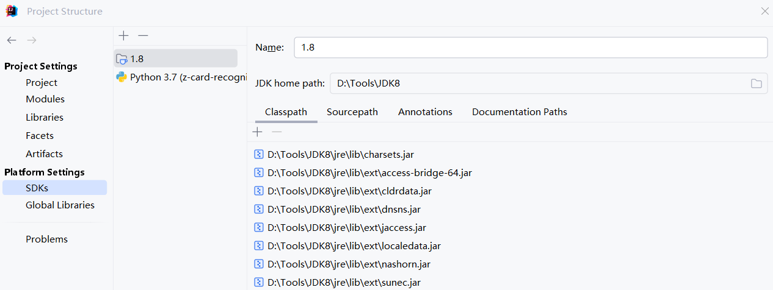The height and width of the screenshot is (290, 773).
Task: Select the 1.8 SDK in the list
Action: point(175,58)
